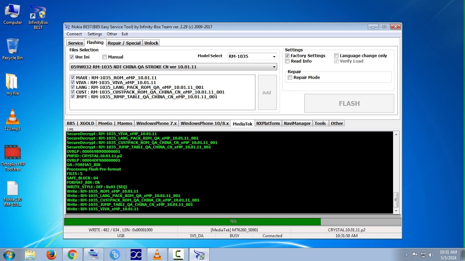The height and width of the screenshot is (261, 465).
Task: Switch to the Unlock tab
Action: 151,43
